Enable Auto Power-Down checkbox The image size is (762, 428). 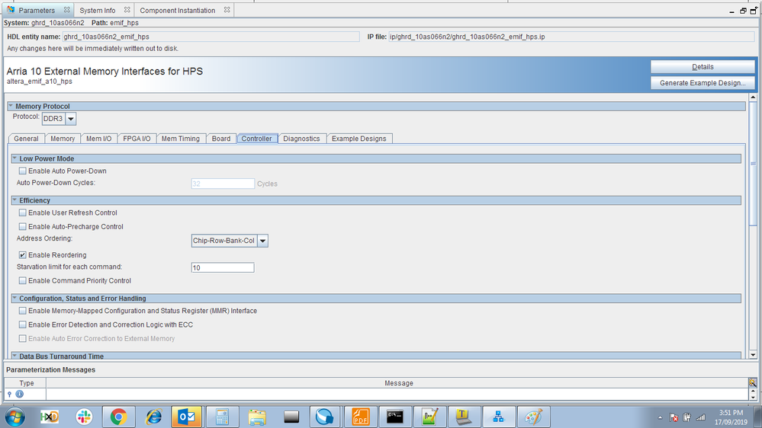coord(22,171)
